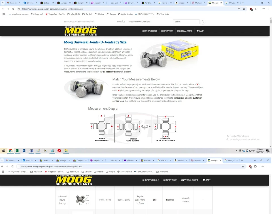Expand Medical bookmark folder in upper window
The image size is (272, 216).
[99, 14]
